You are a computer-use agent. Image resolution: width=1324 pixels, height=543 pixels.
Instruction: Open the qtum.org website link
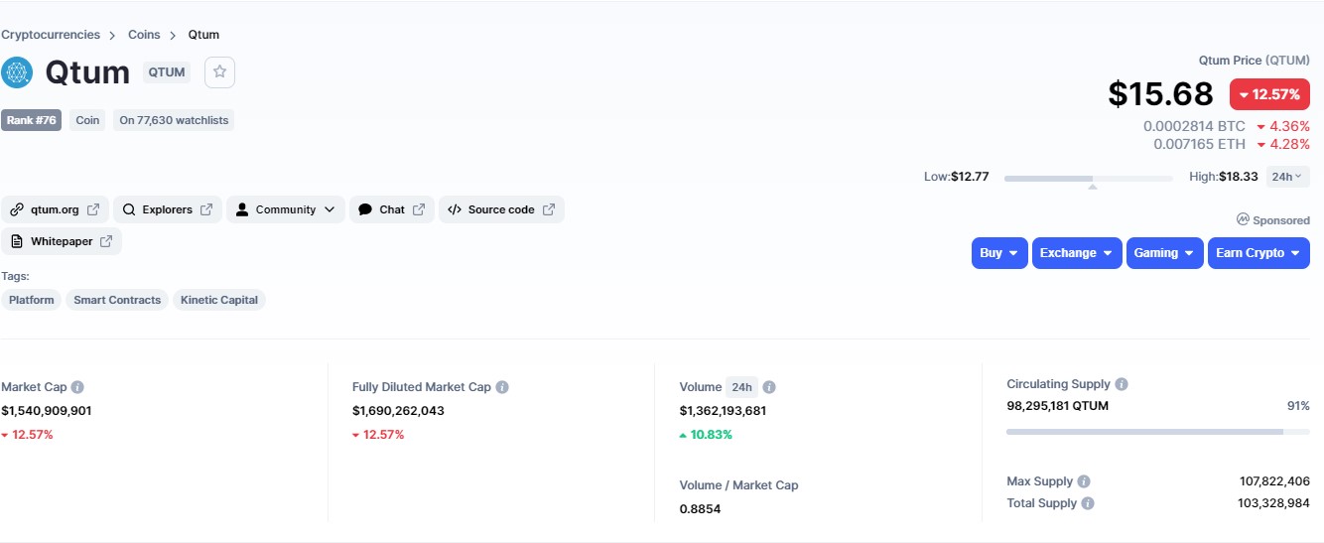click(x=55, y=209)
